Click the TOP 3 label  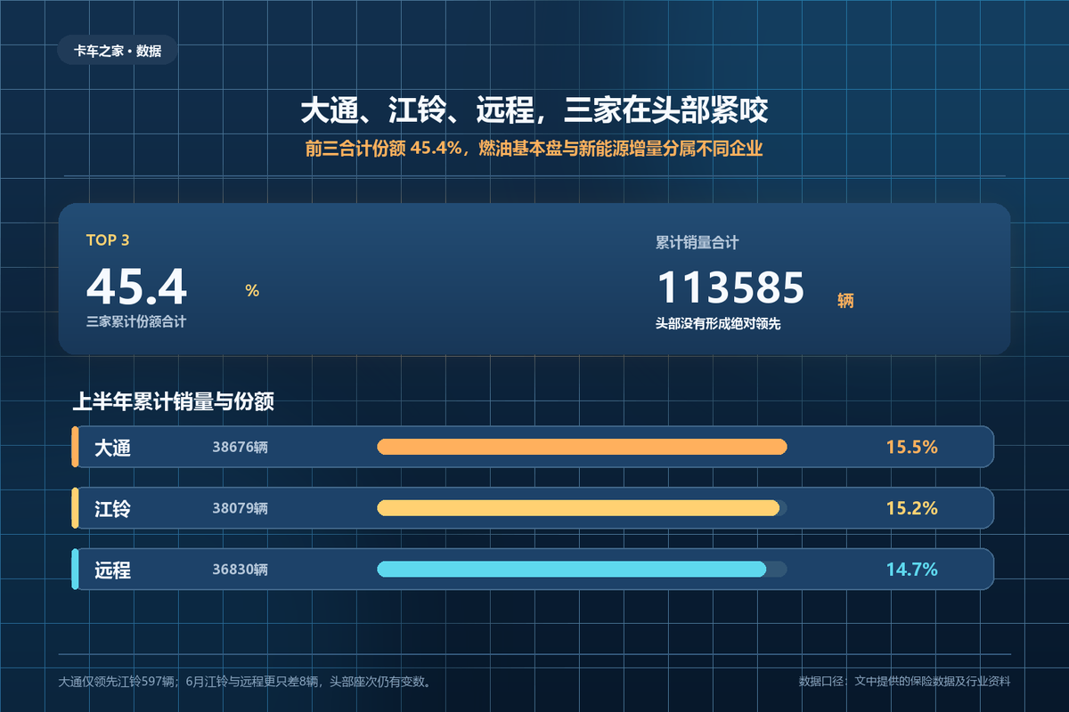(108, 240)
